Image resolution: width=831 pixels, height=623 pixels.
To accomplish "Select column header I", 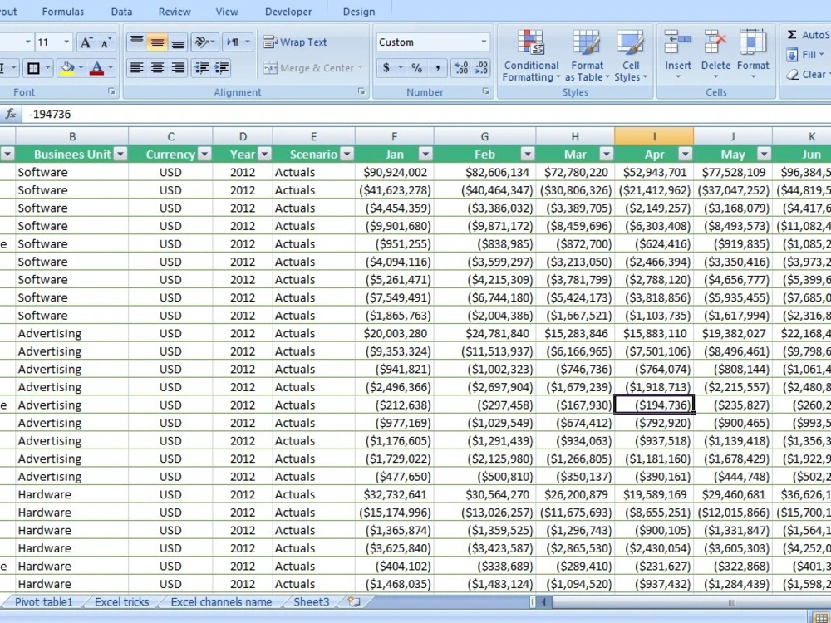I will point(654,137).
